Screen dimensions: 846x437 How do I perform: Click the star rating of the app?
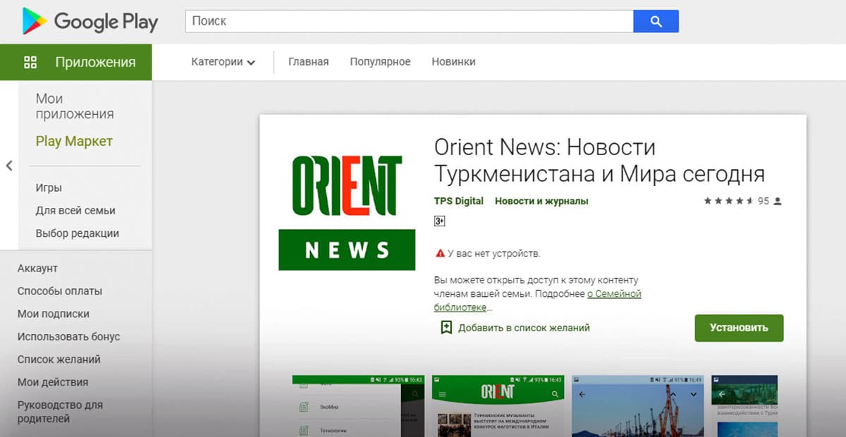tap(729, 201)
